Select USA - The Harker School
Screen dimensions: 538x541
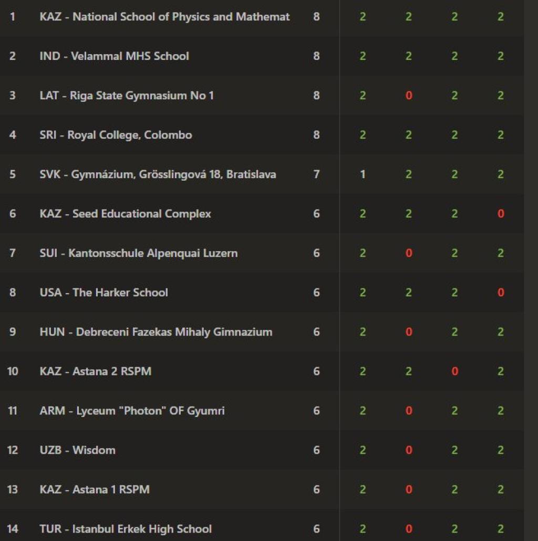coord(104,293)
